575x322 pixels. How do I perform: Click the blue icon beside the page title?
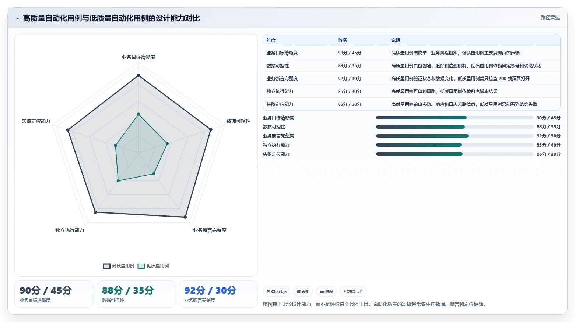pos(17,18)
